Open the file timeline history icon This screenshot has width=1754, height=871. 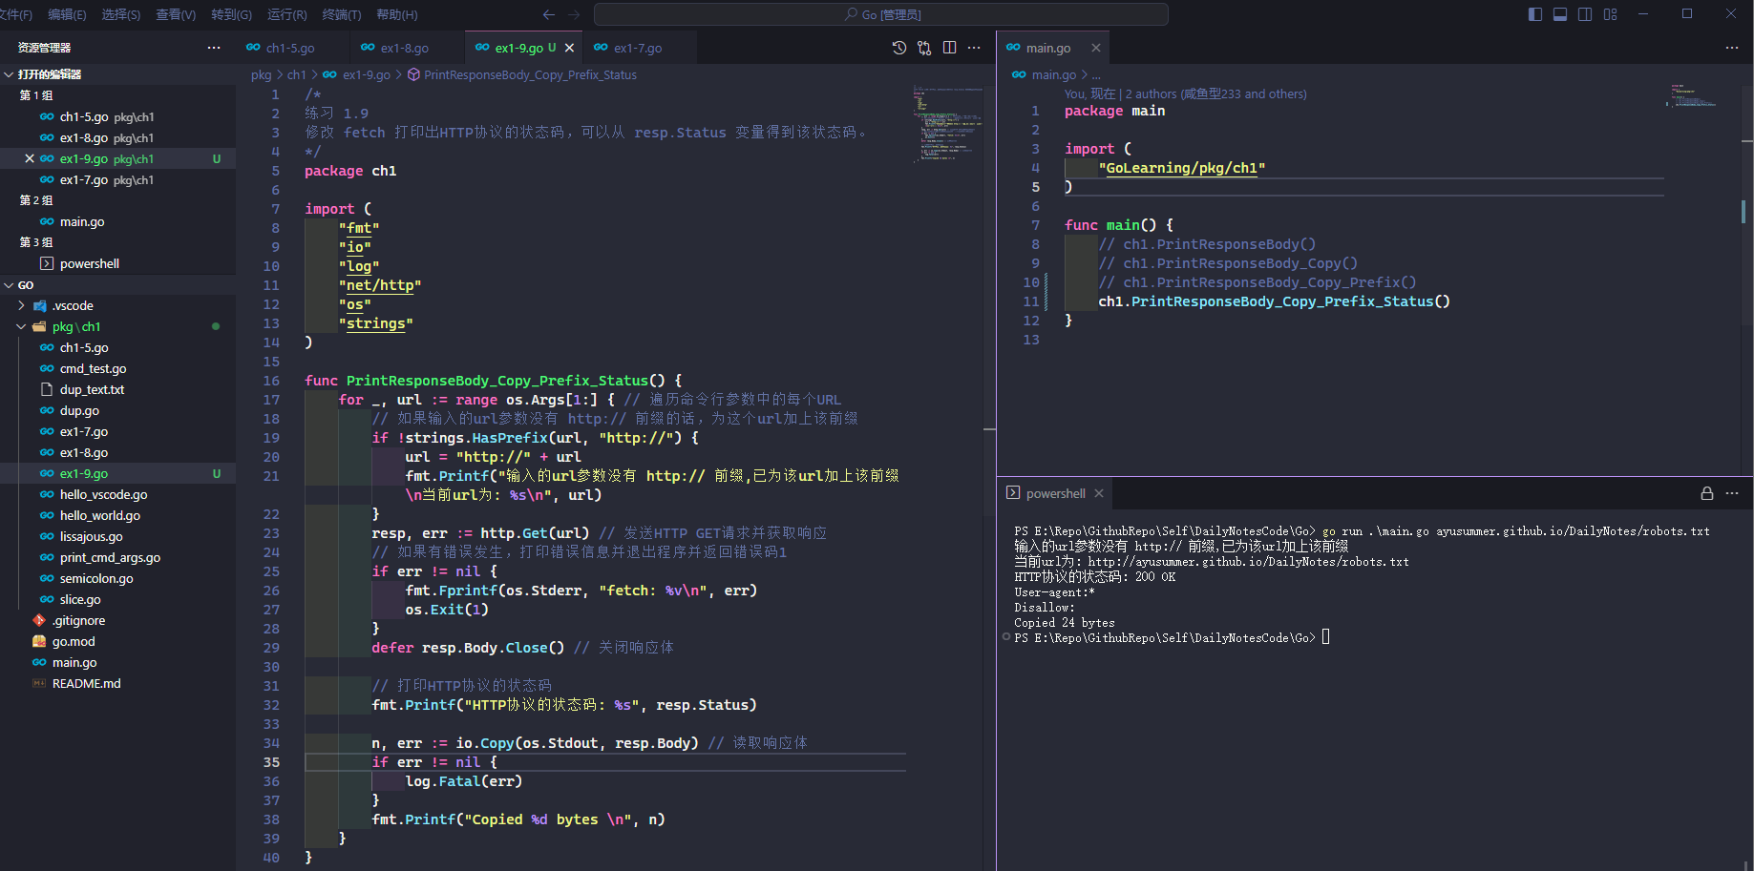click(x=899, y=48)
